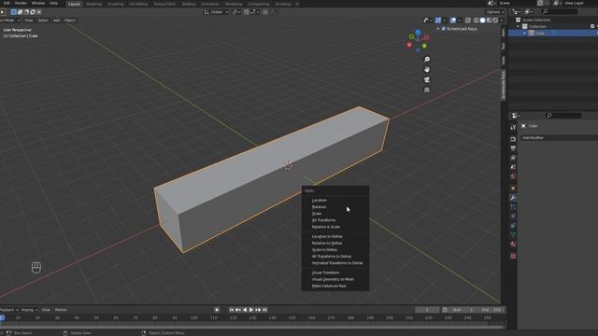Open Add Modifier dropdown

559,138
